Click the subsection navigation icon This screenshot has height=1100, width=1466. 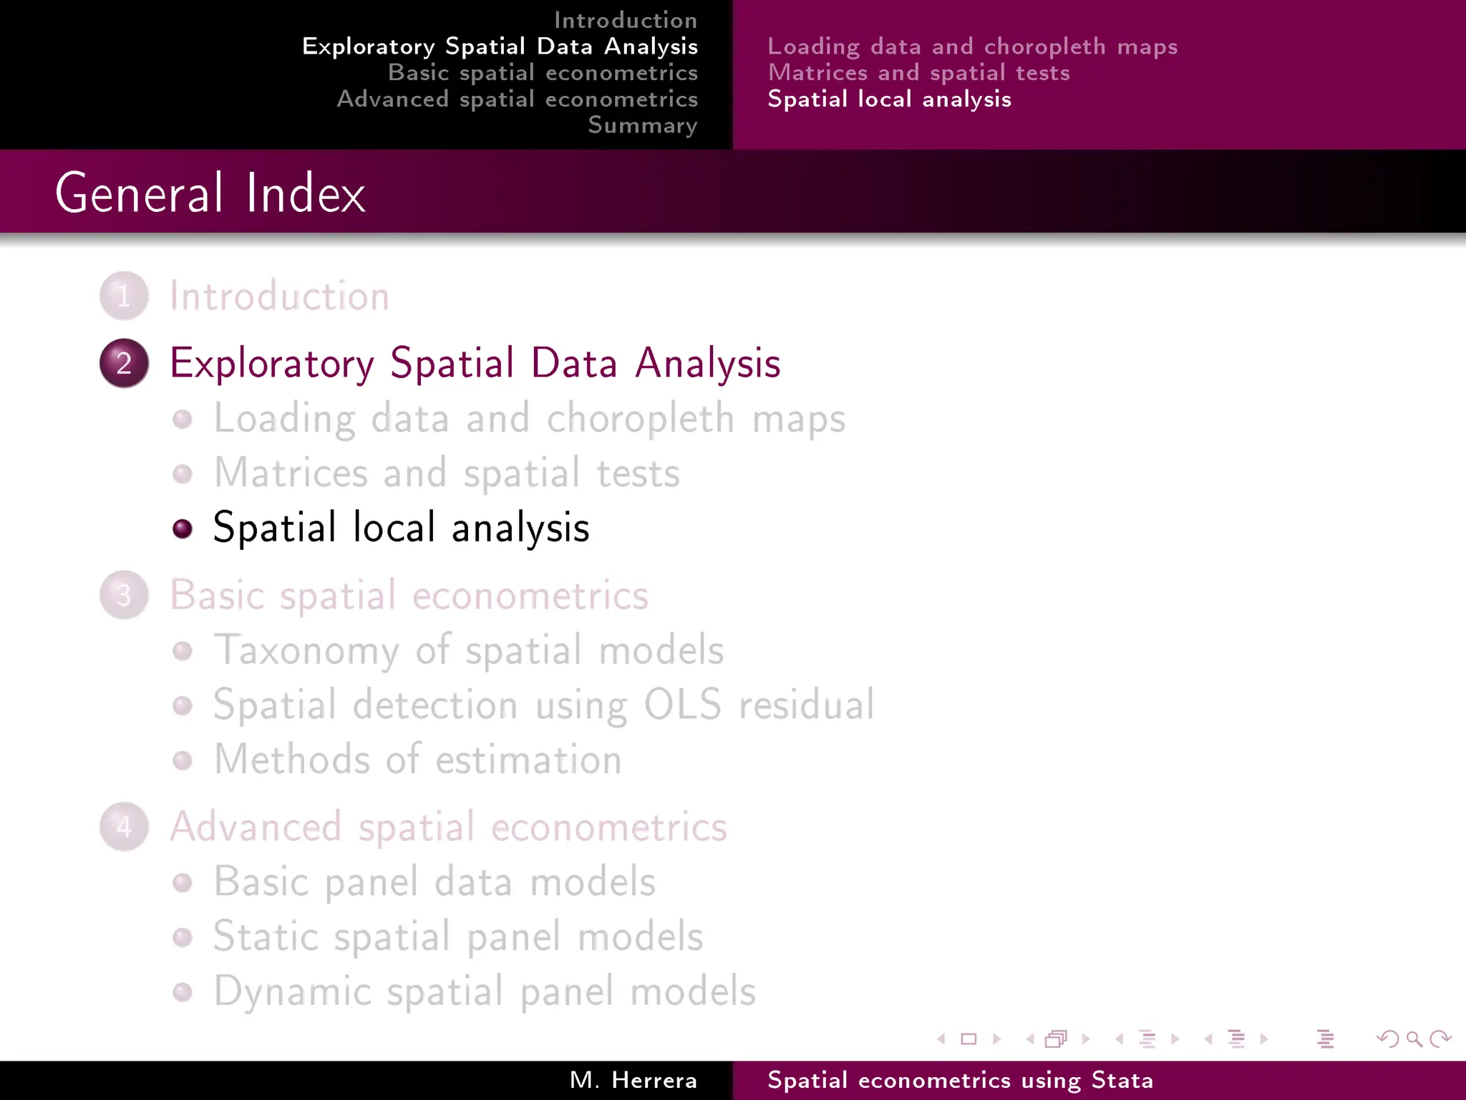pos(1147,1039)
